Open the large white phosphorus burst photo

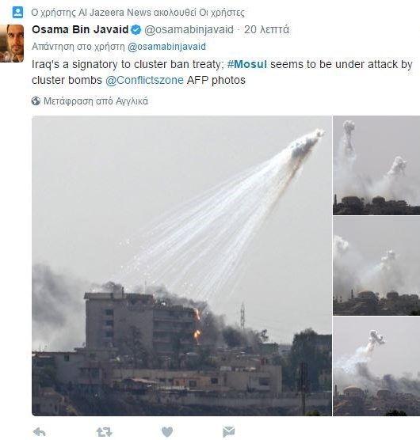pyautogui.click(x=181, y=266)
